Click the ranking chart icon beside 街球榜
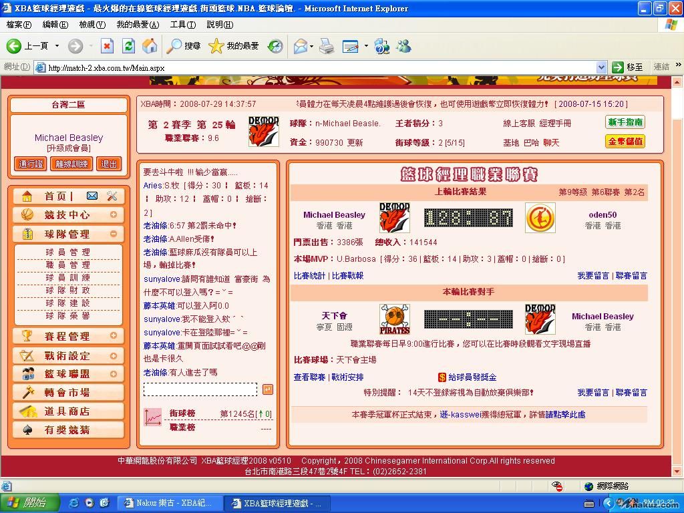Viewport: 684px width, 513px height. [x=153, y=417]
